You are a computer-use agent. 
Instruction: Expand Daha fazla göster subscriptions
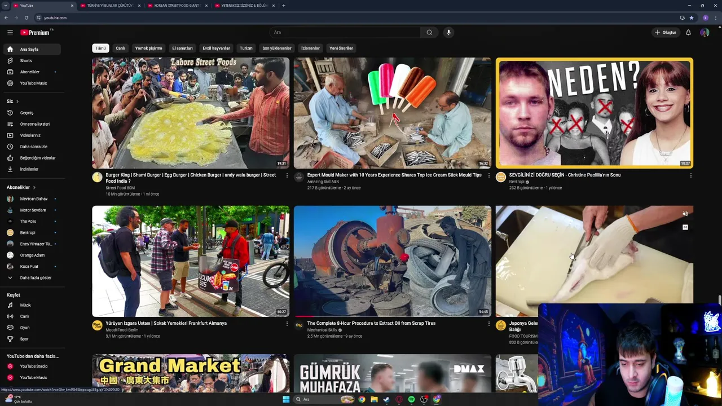tap(31, 277)
